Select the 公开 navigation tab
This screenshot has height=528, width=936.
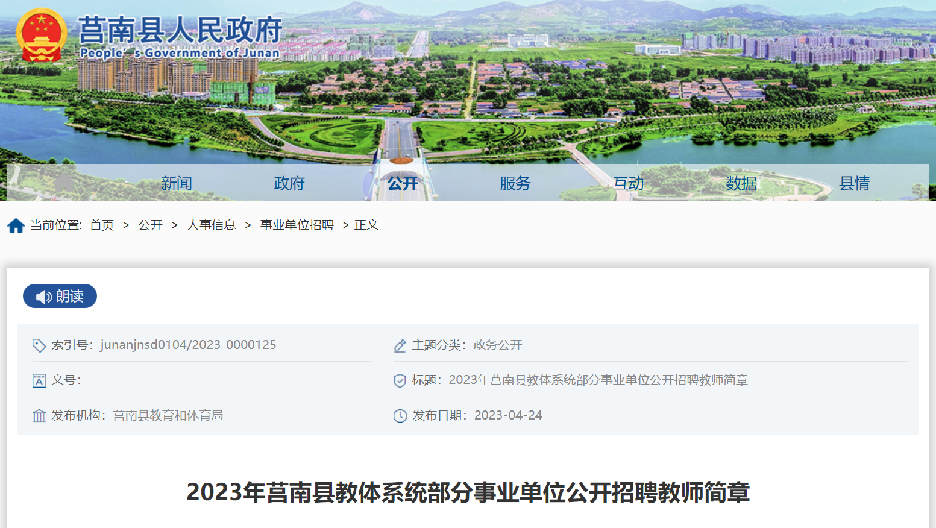403,183
